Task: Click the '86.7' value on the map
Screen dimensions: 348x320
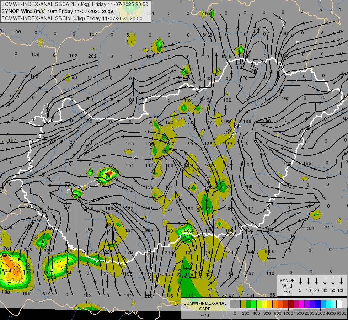Action: coord(169,144)
